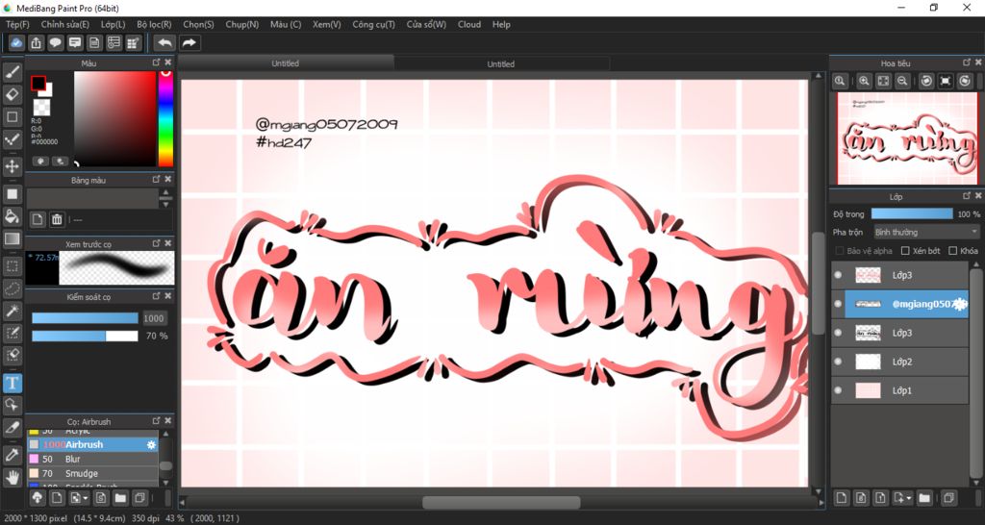Click the Undo arrow in toolbar
The width and height of the screenshot is (985, 525).
click(x=164, y=42)
